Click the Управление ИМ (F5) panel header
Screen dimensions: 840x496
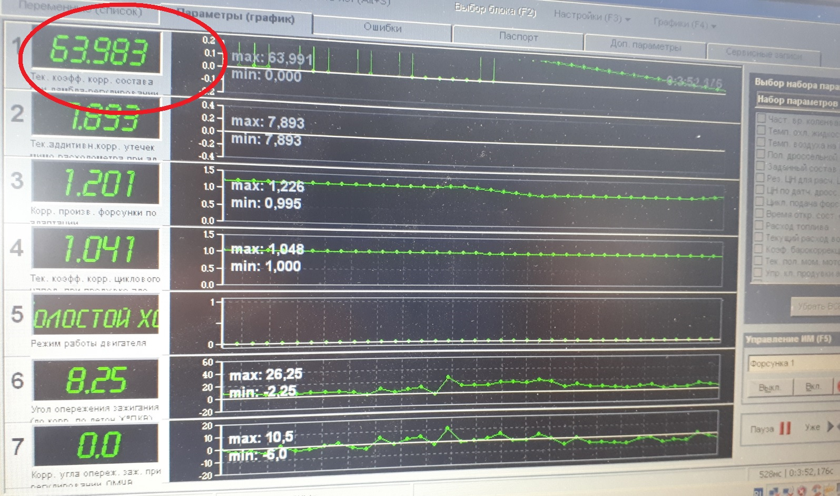(788, 339)
